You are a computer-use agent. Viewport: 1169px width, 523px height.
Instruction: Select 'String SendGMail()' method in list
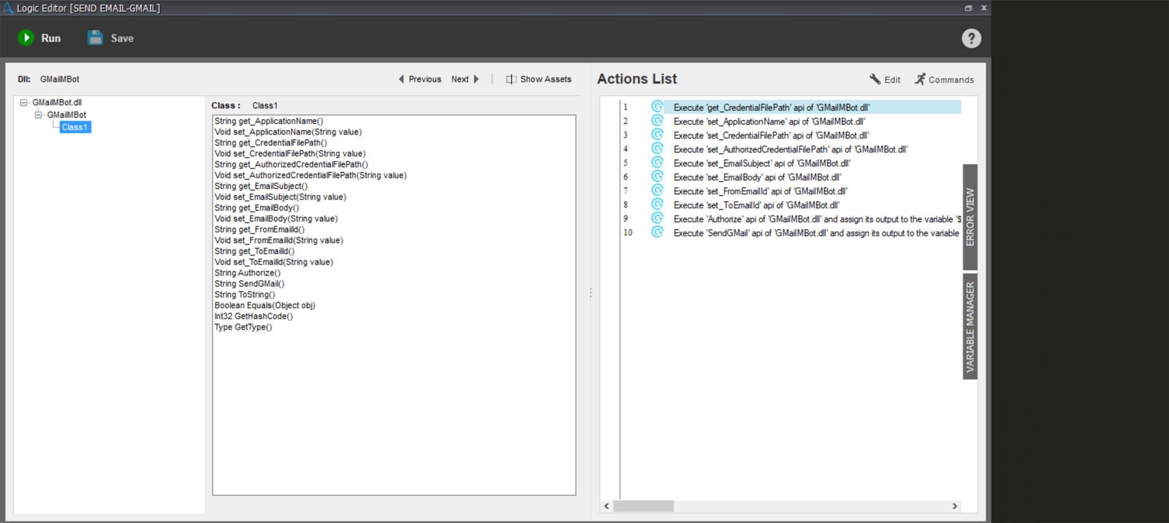(x=249, y=284)
